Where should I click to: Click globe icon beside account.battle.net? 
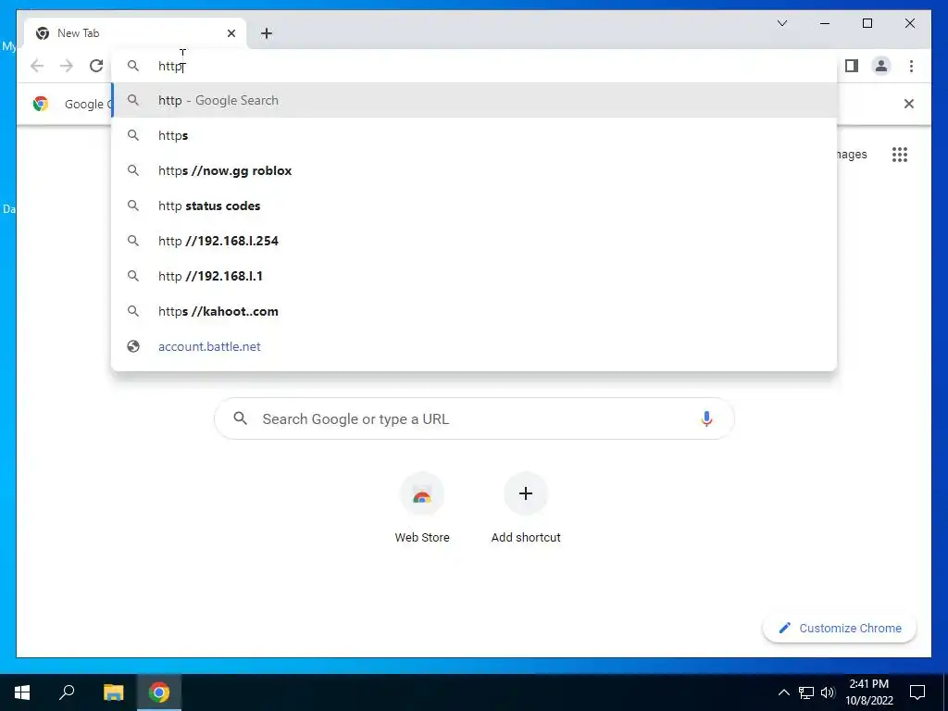tap(133, 346)
